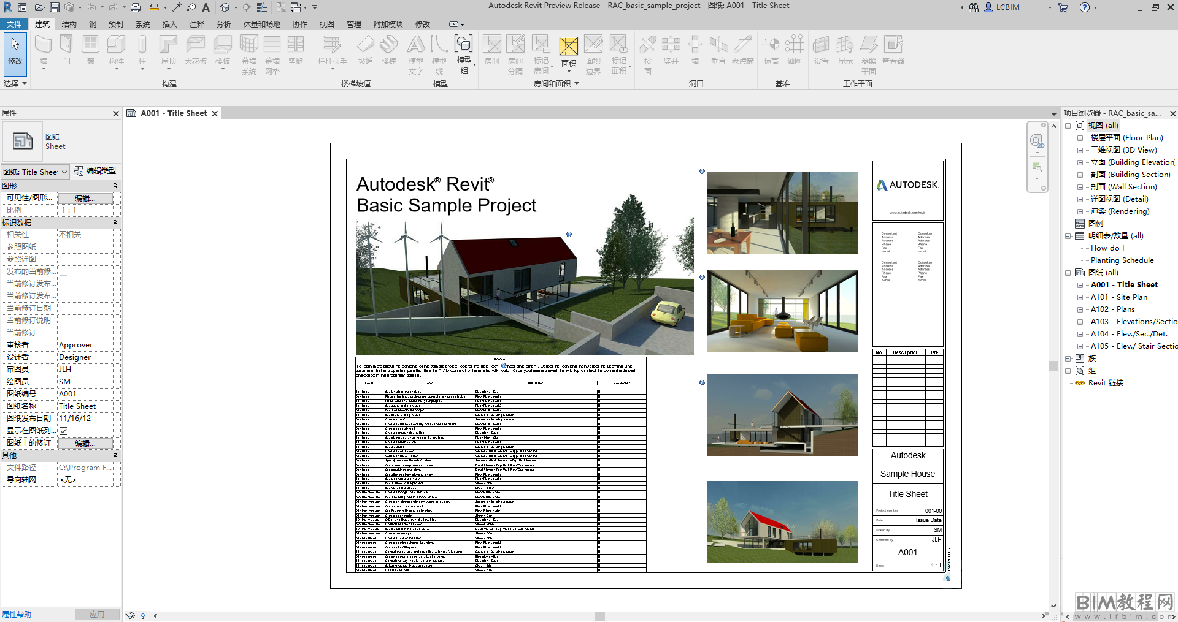Click the Shaft (竖井) opening icon
Viewport: 1178px width, 622px height.
[x=671, y=45]
